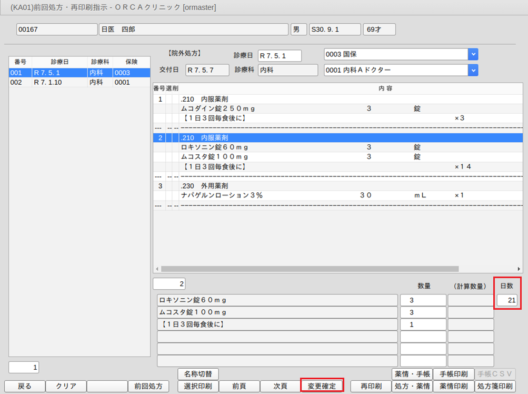Image resolution: width=528 pixels, height=394 pixels.
Task: Click the クリア button
Action: [66, 386]
